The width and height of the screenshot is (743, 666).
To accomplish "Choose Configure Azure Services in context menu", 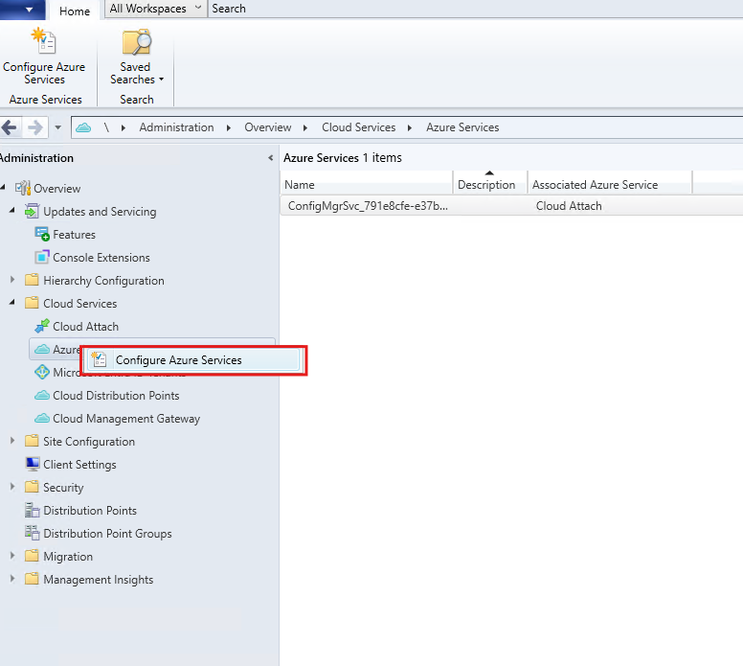I will [x=178, y=360].
